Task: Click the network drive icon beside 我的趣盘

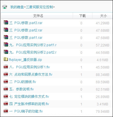Action: tap(5, 7)
